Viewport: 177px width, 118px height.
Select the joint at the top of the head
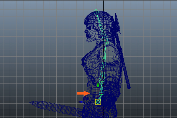(96, 12)
